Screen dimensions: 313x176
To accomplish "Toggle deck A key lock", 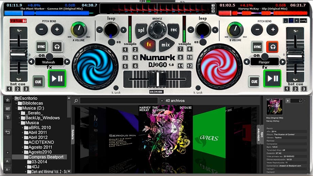I will pos(116,88).
